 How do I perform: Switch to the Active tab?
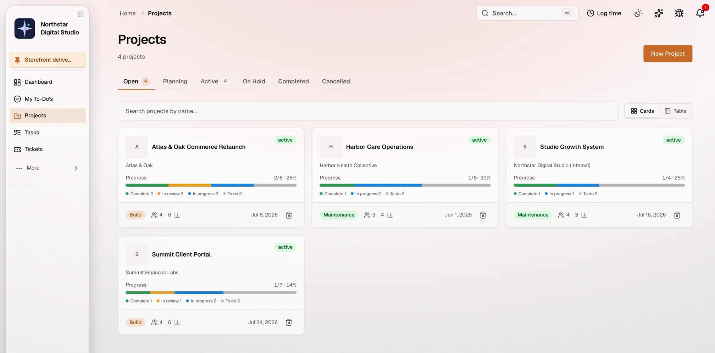coord(215,82)
